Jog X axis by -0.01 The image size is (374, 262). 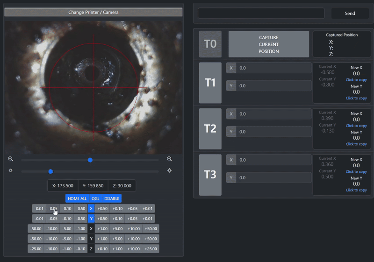tap(39, 209)
